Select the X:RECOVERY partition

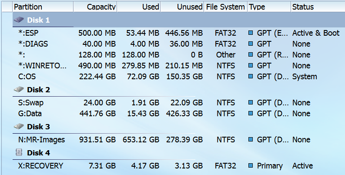pos(40,166)
